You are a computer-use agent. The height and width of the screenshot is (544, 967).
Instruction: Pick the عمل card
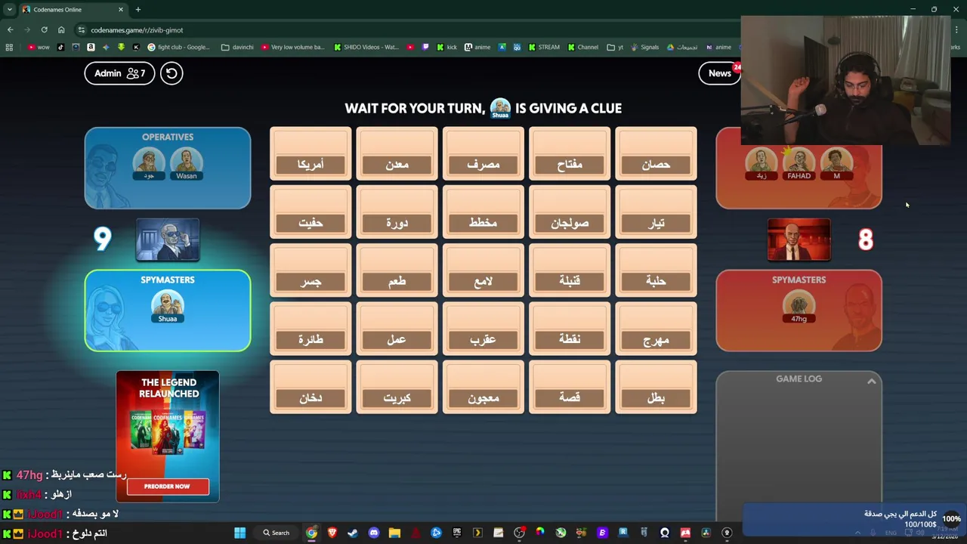pyautogui.click(x=397, y=329)
